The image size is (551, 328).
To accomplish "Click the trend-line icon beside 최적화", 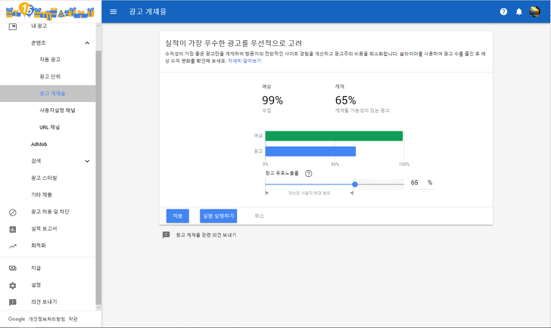I will 13,246.
